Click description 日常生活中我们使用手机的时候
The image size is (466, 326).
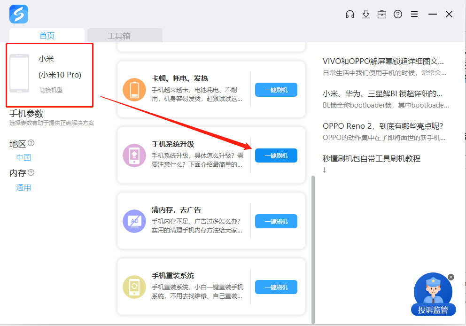(x=385, y=73)
